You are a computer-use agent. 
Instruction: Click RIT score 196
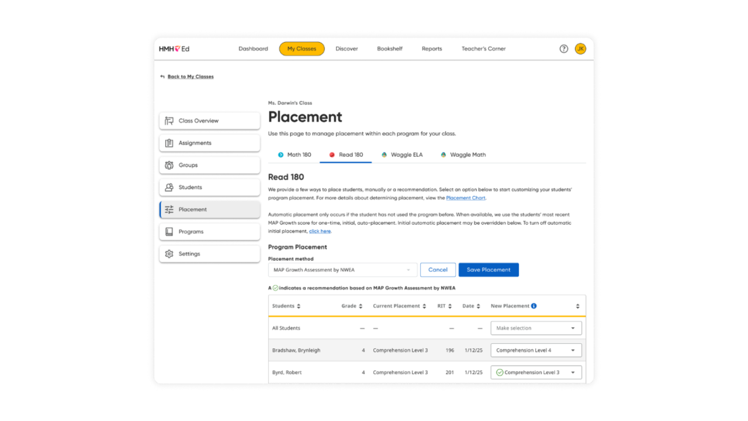coord(450,351)
